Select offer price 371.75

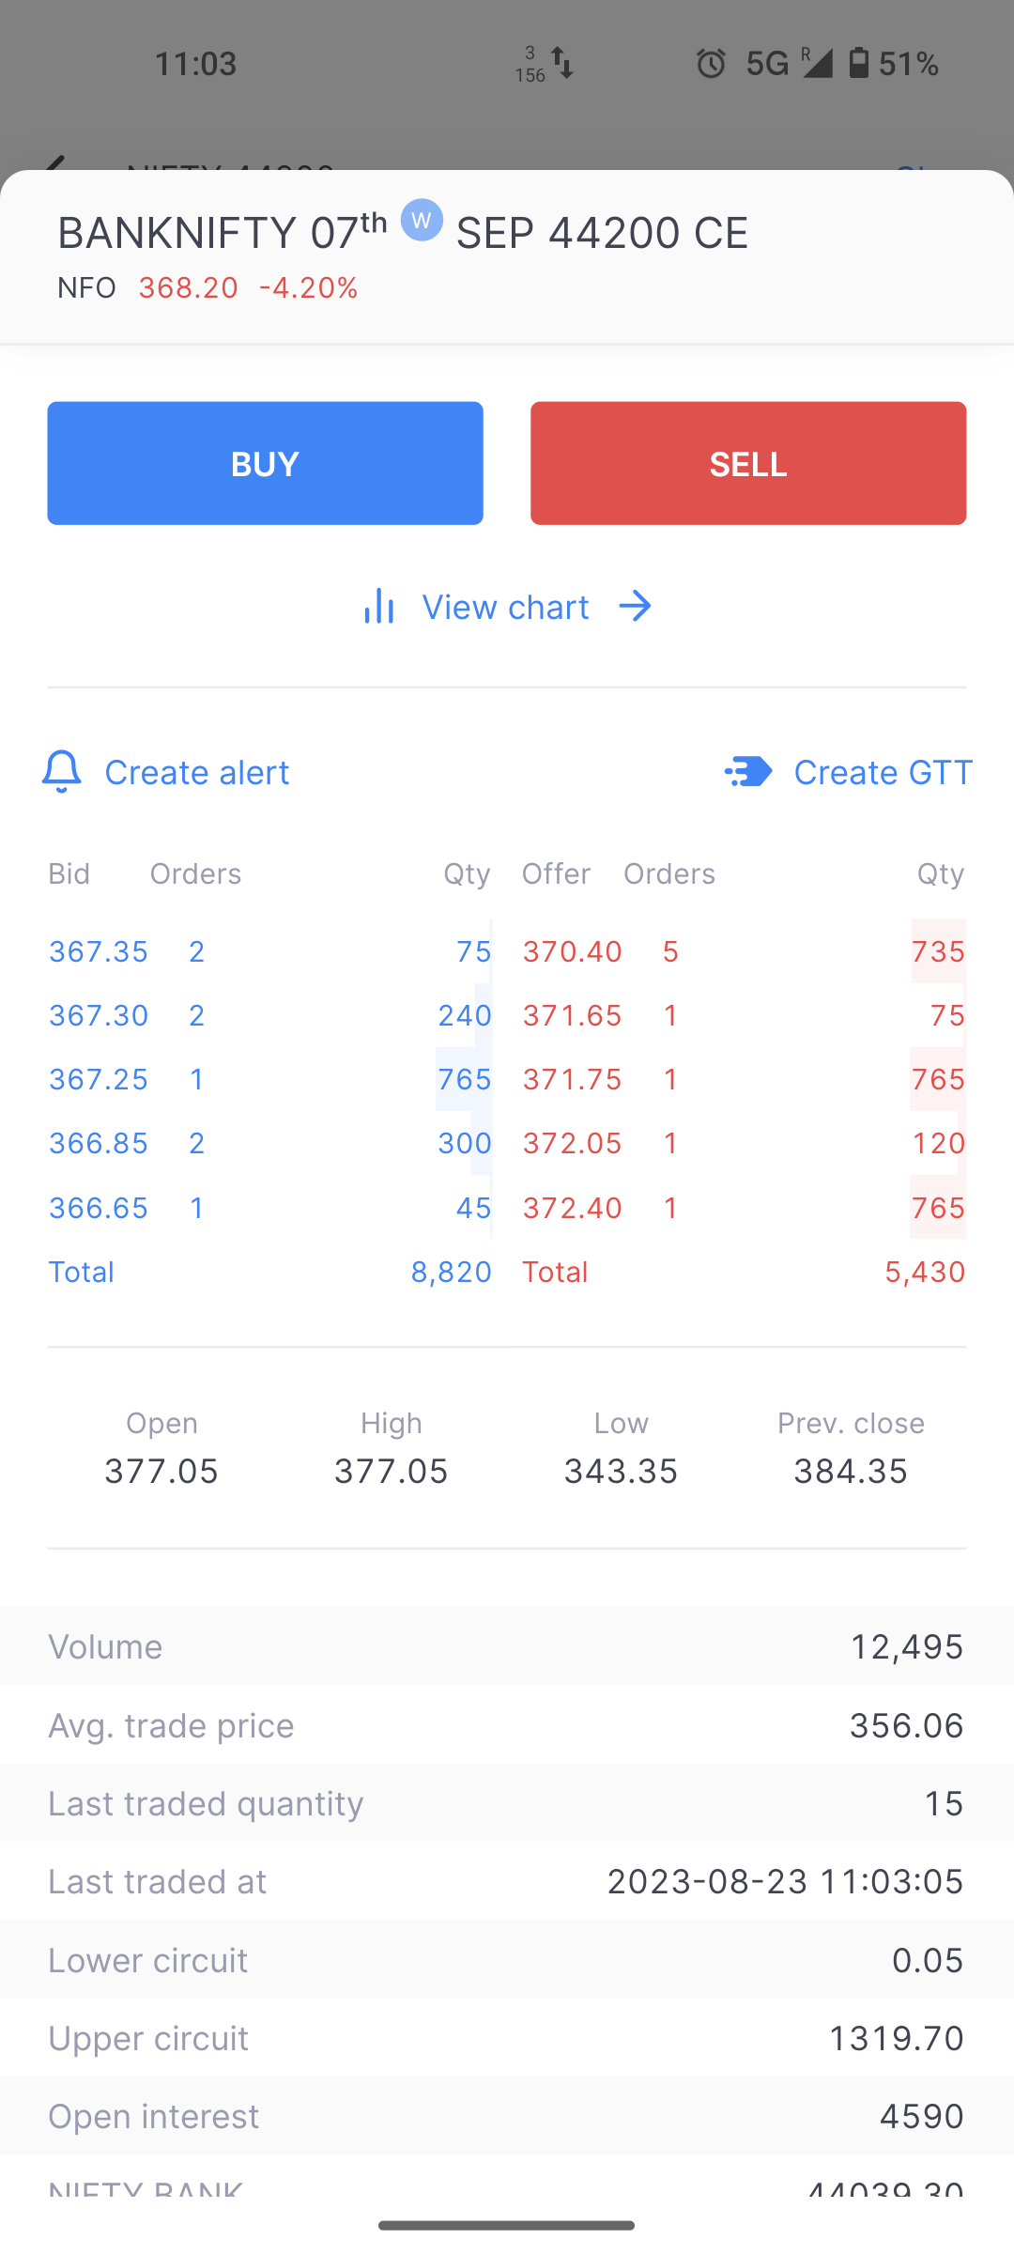click(x=573, y=1079)
